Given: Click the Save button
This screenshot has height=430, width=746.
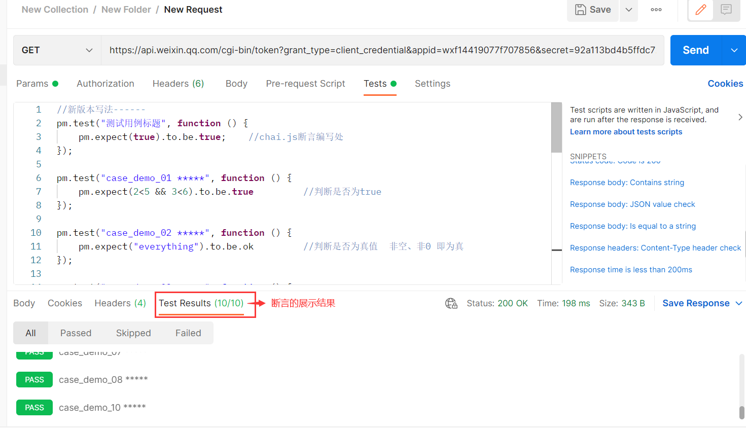Looking at the screenshot, I should pyautogui.click(x=592, y=10).
